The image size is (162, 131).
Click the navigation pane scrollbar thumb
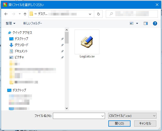pos(67,38)
